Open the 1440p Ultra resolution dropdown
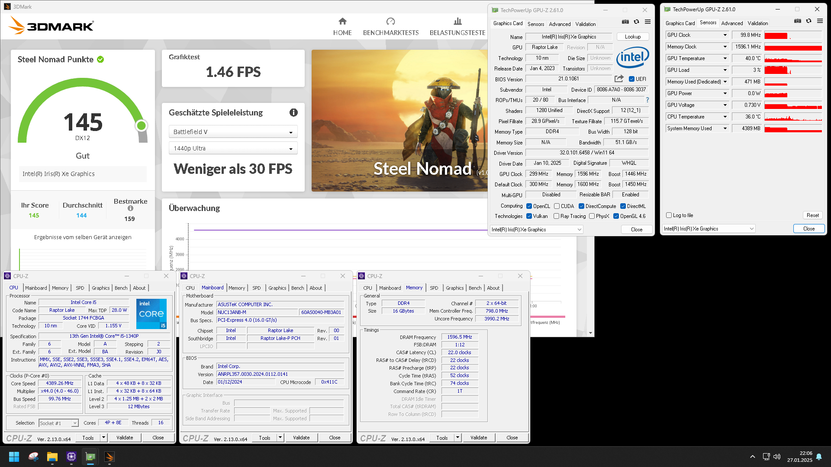The width and height of the screenshot is (831, 467). [233, 148]
